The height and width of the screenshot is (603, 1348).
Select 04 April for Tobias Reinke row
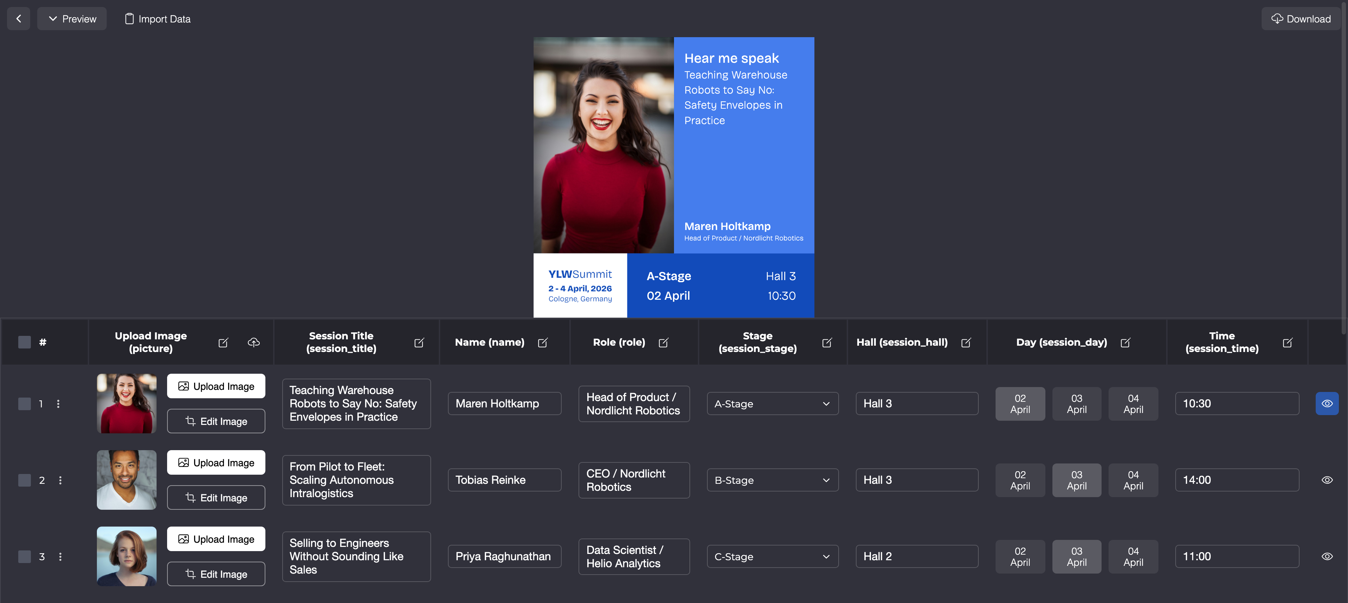[x=1133, y=480]
